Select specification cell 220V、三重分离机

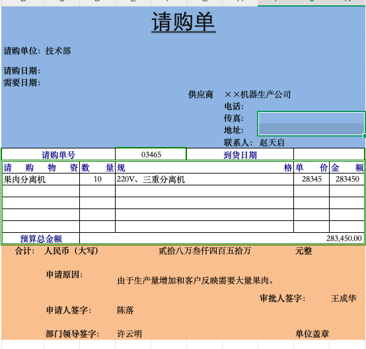point(204,179)
